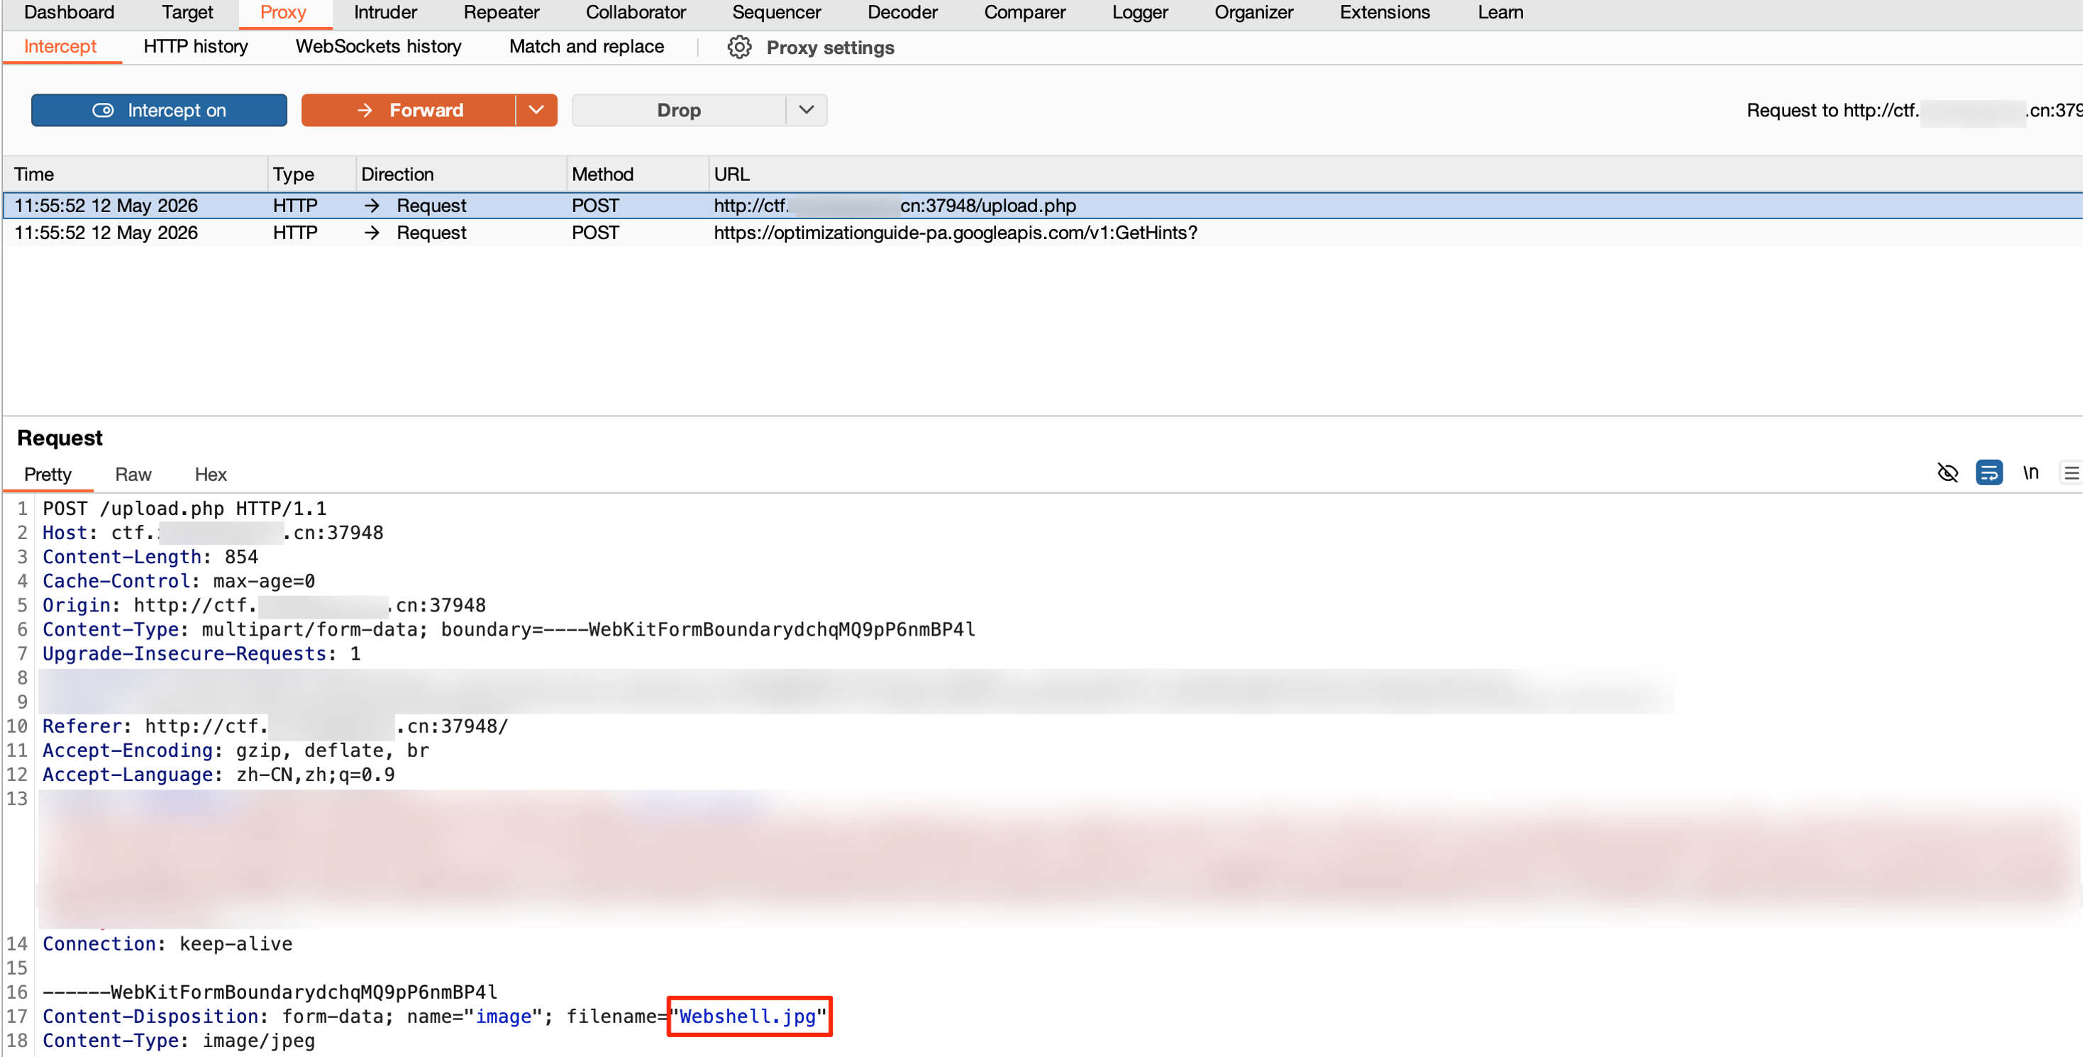Click the Upgrade-Insecure-Requests header line
The width and height of the screenshot is (2087, 1057).
coord(201,653)
